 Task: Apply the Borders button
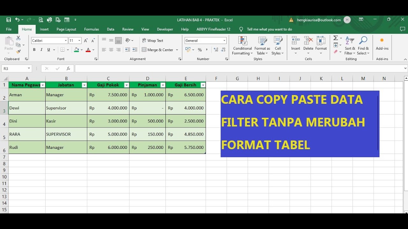coord(62,50)
